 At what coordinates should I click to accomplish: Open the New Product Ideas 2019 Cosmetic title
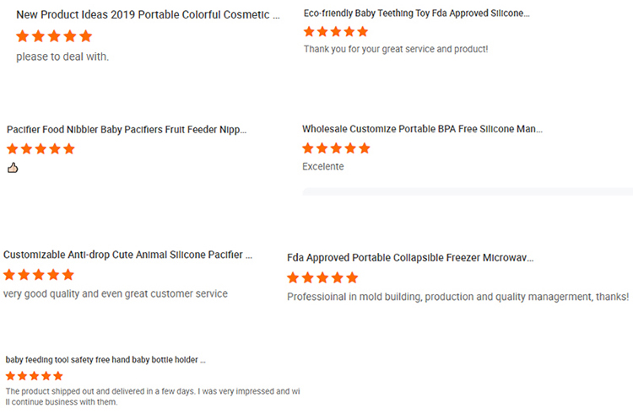tap(148, 15)
